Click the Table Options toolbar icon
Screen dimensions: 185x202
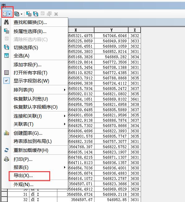pos(5,14)
